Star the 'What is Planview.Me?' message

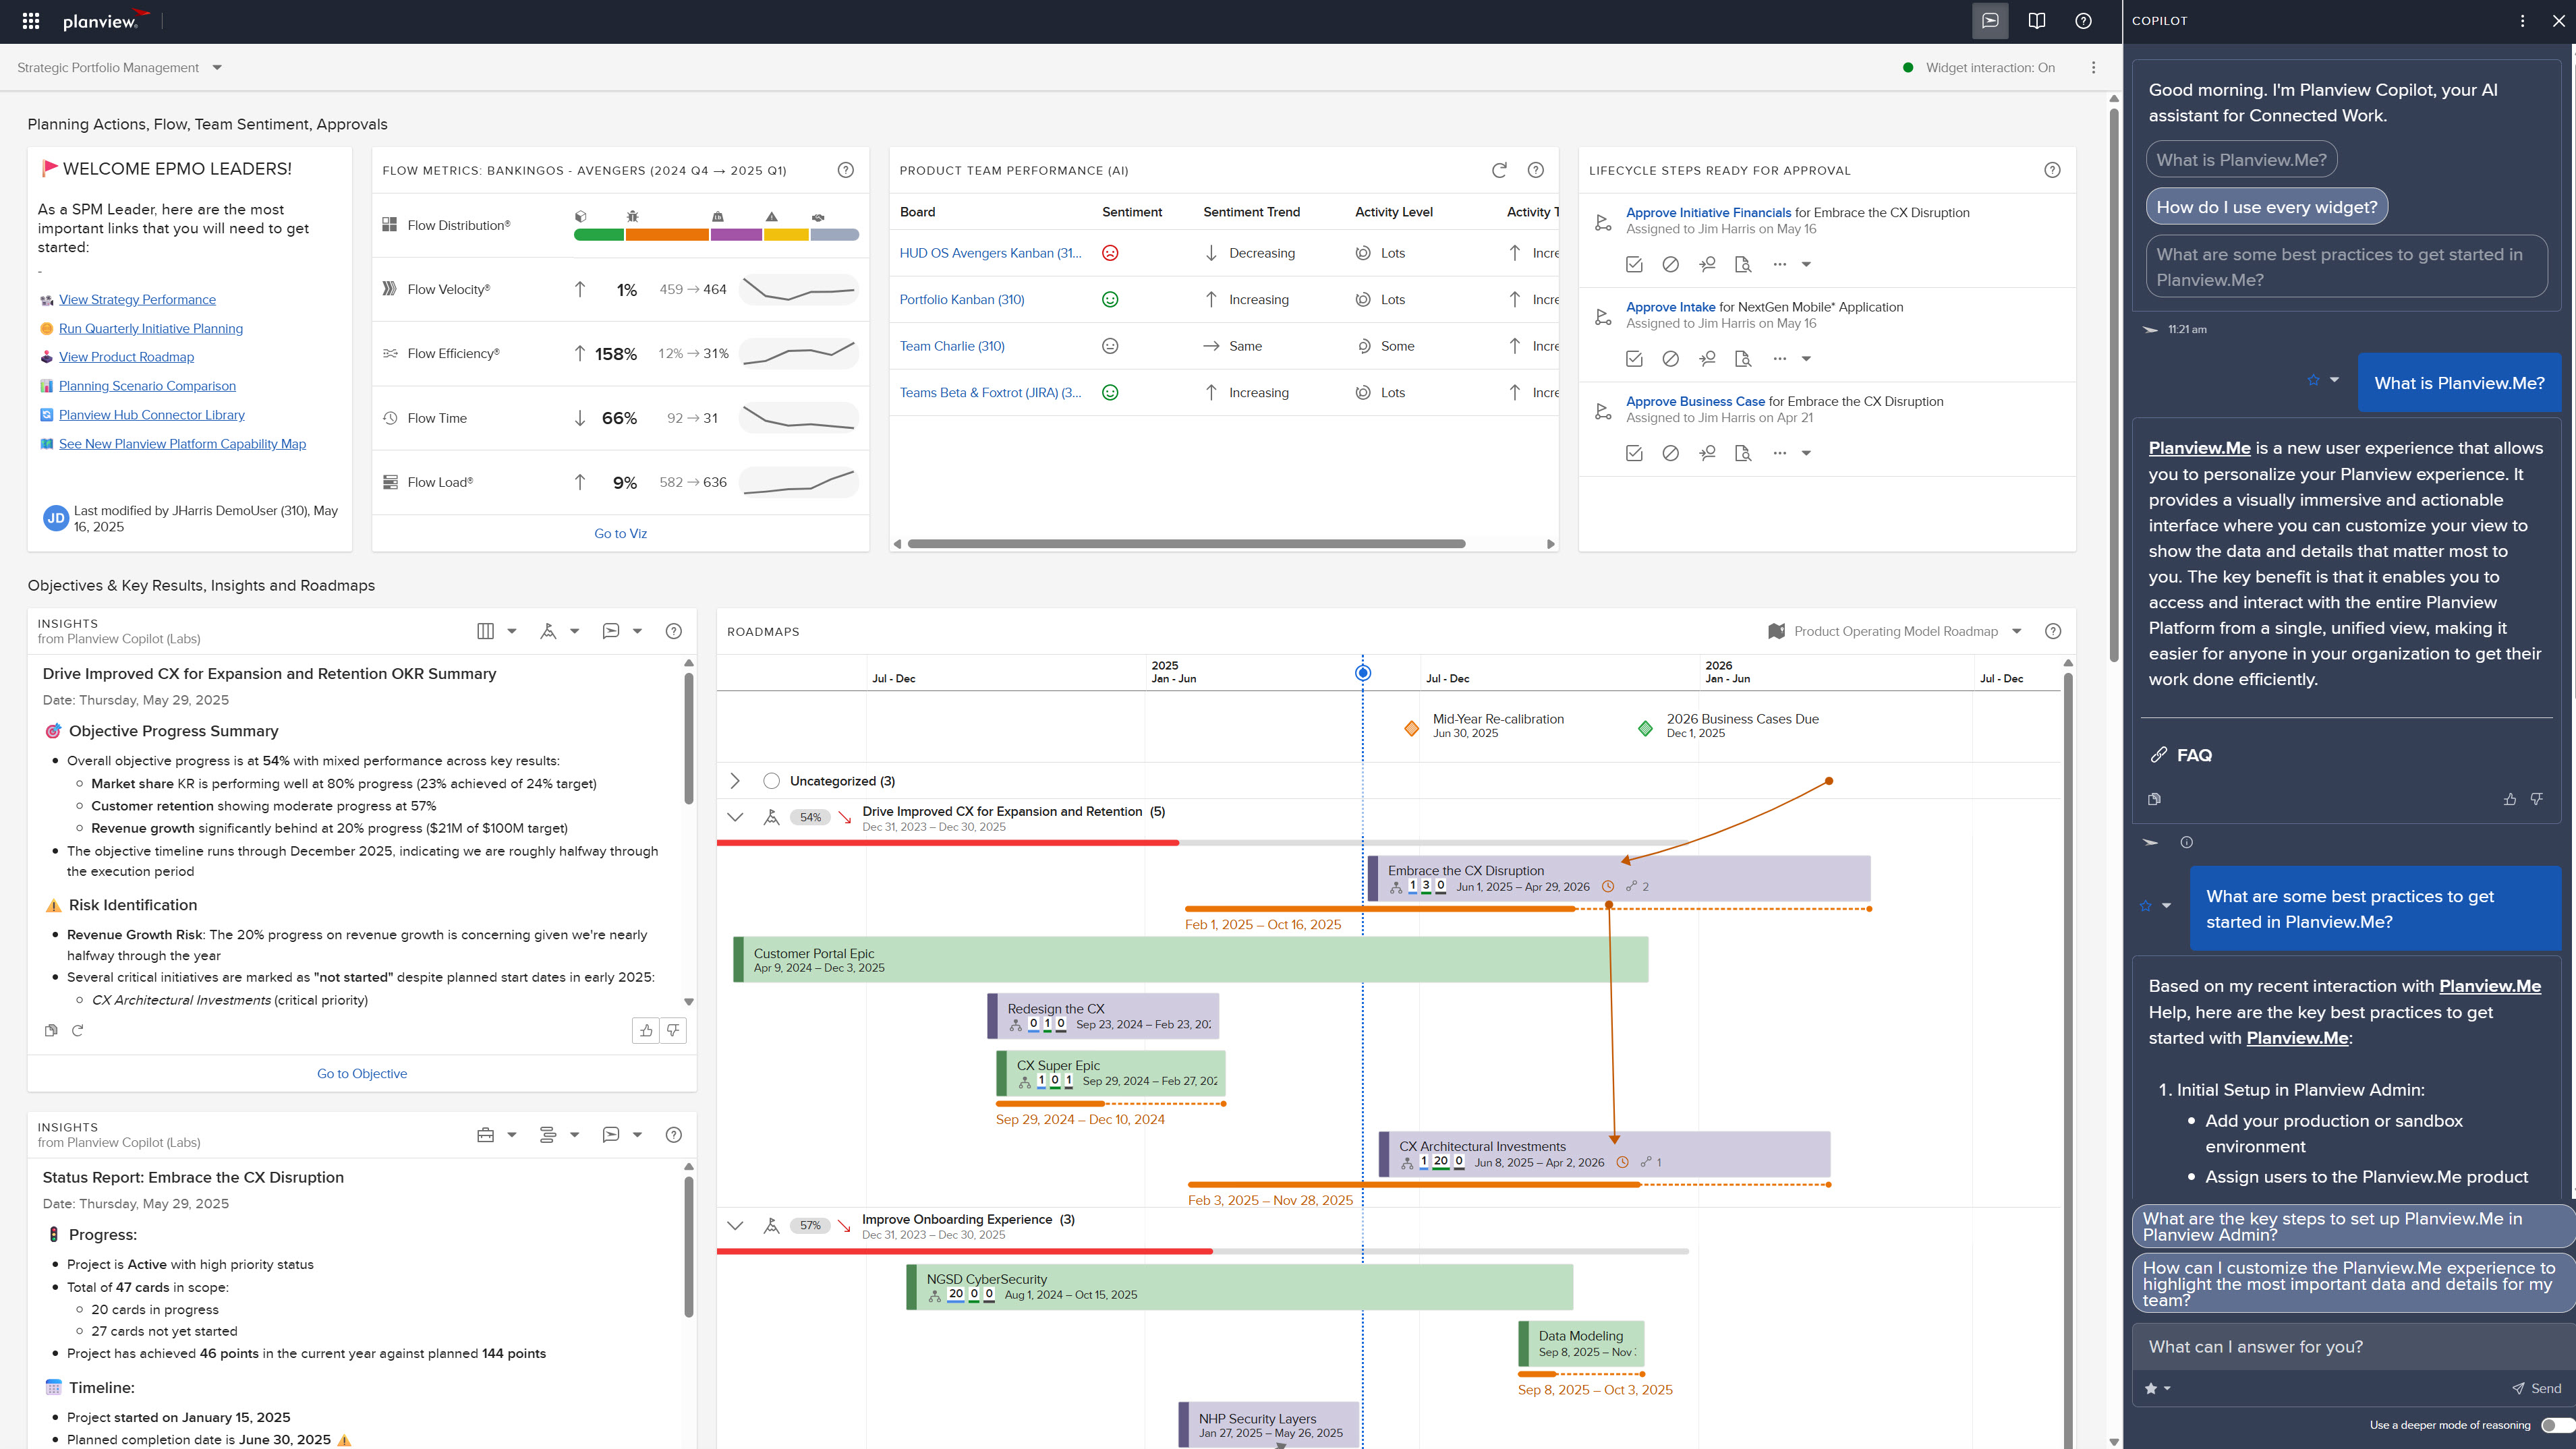click(x=2313, y=381)
